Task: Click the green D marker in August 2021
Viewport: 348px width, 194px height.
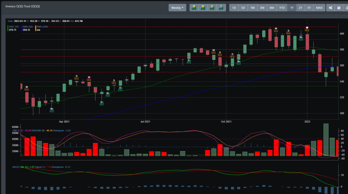Action: 189,61
